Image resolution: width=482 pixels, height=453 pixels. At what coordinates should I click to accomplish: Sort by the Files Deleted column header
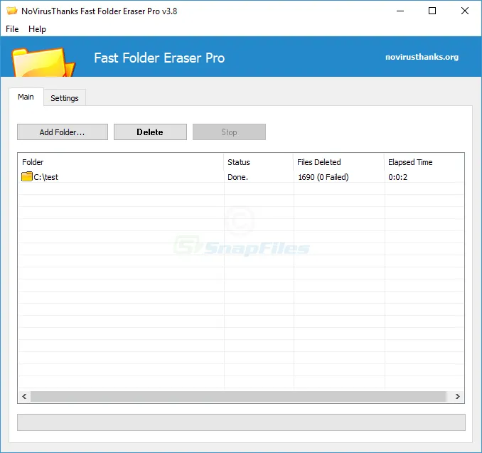[x=339, y=162]
